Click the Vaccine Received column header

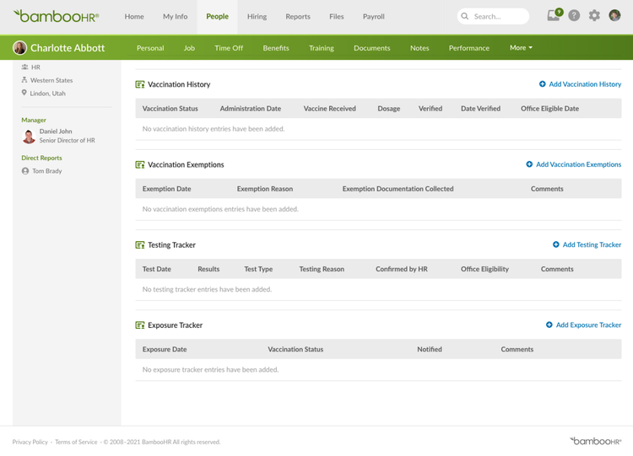pos(329,109)
